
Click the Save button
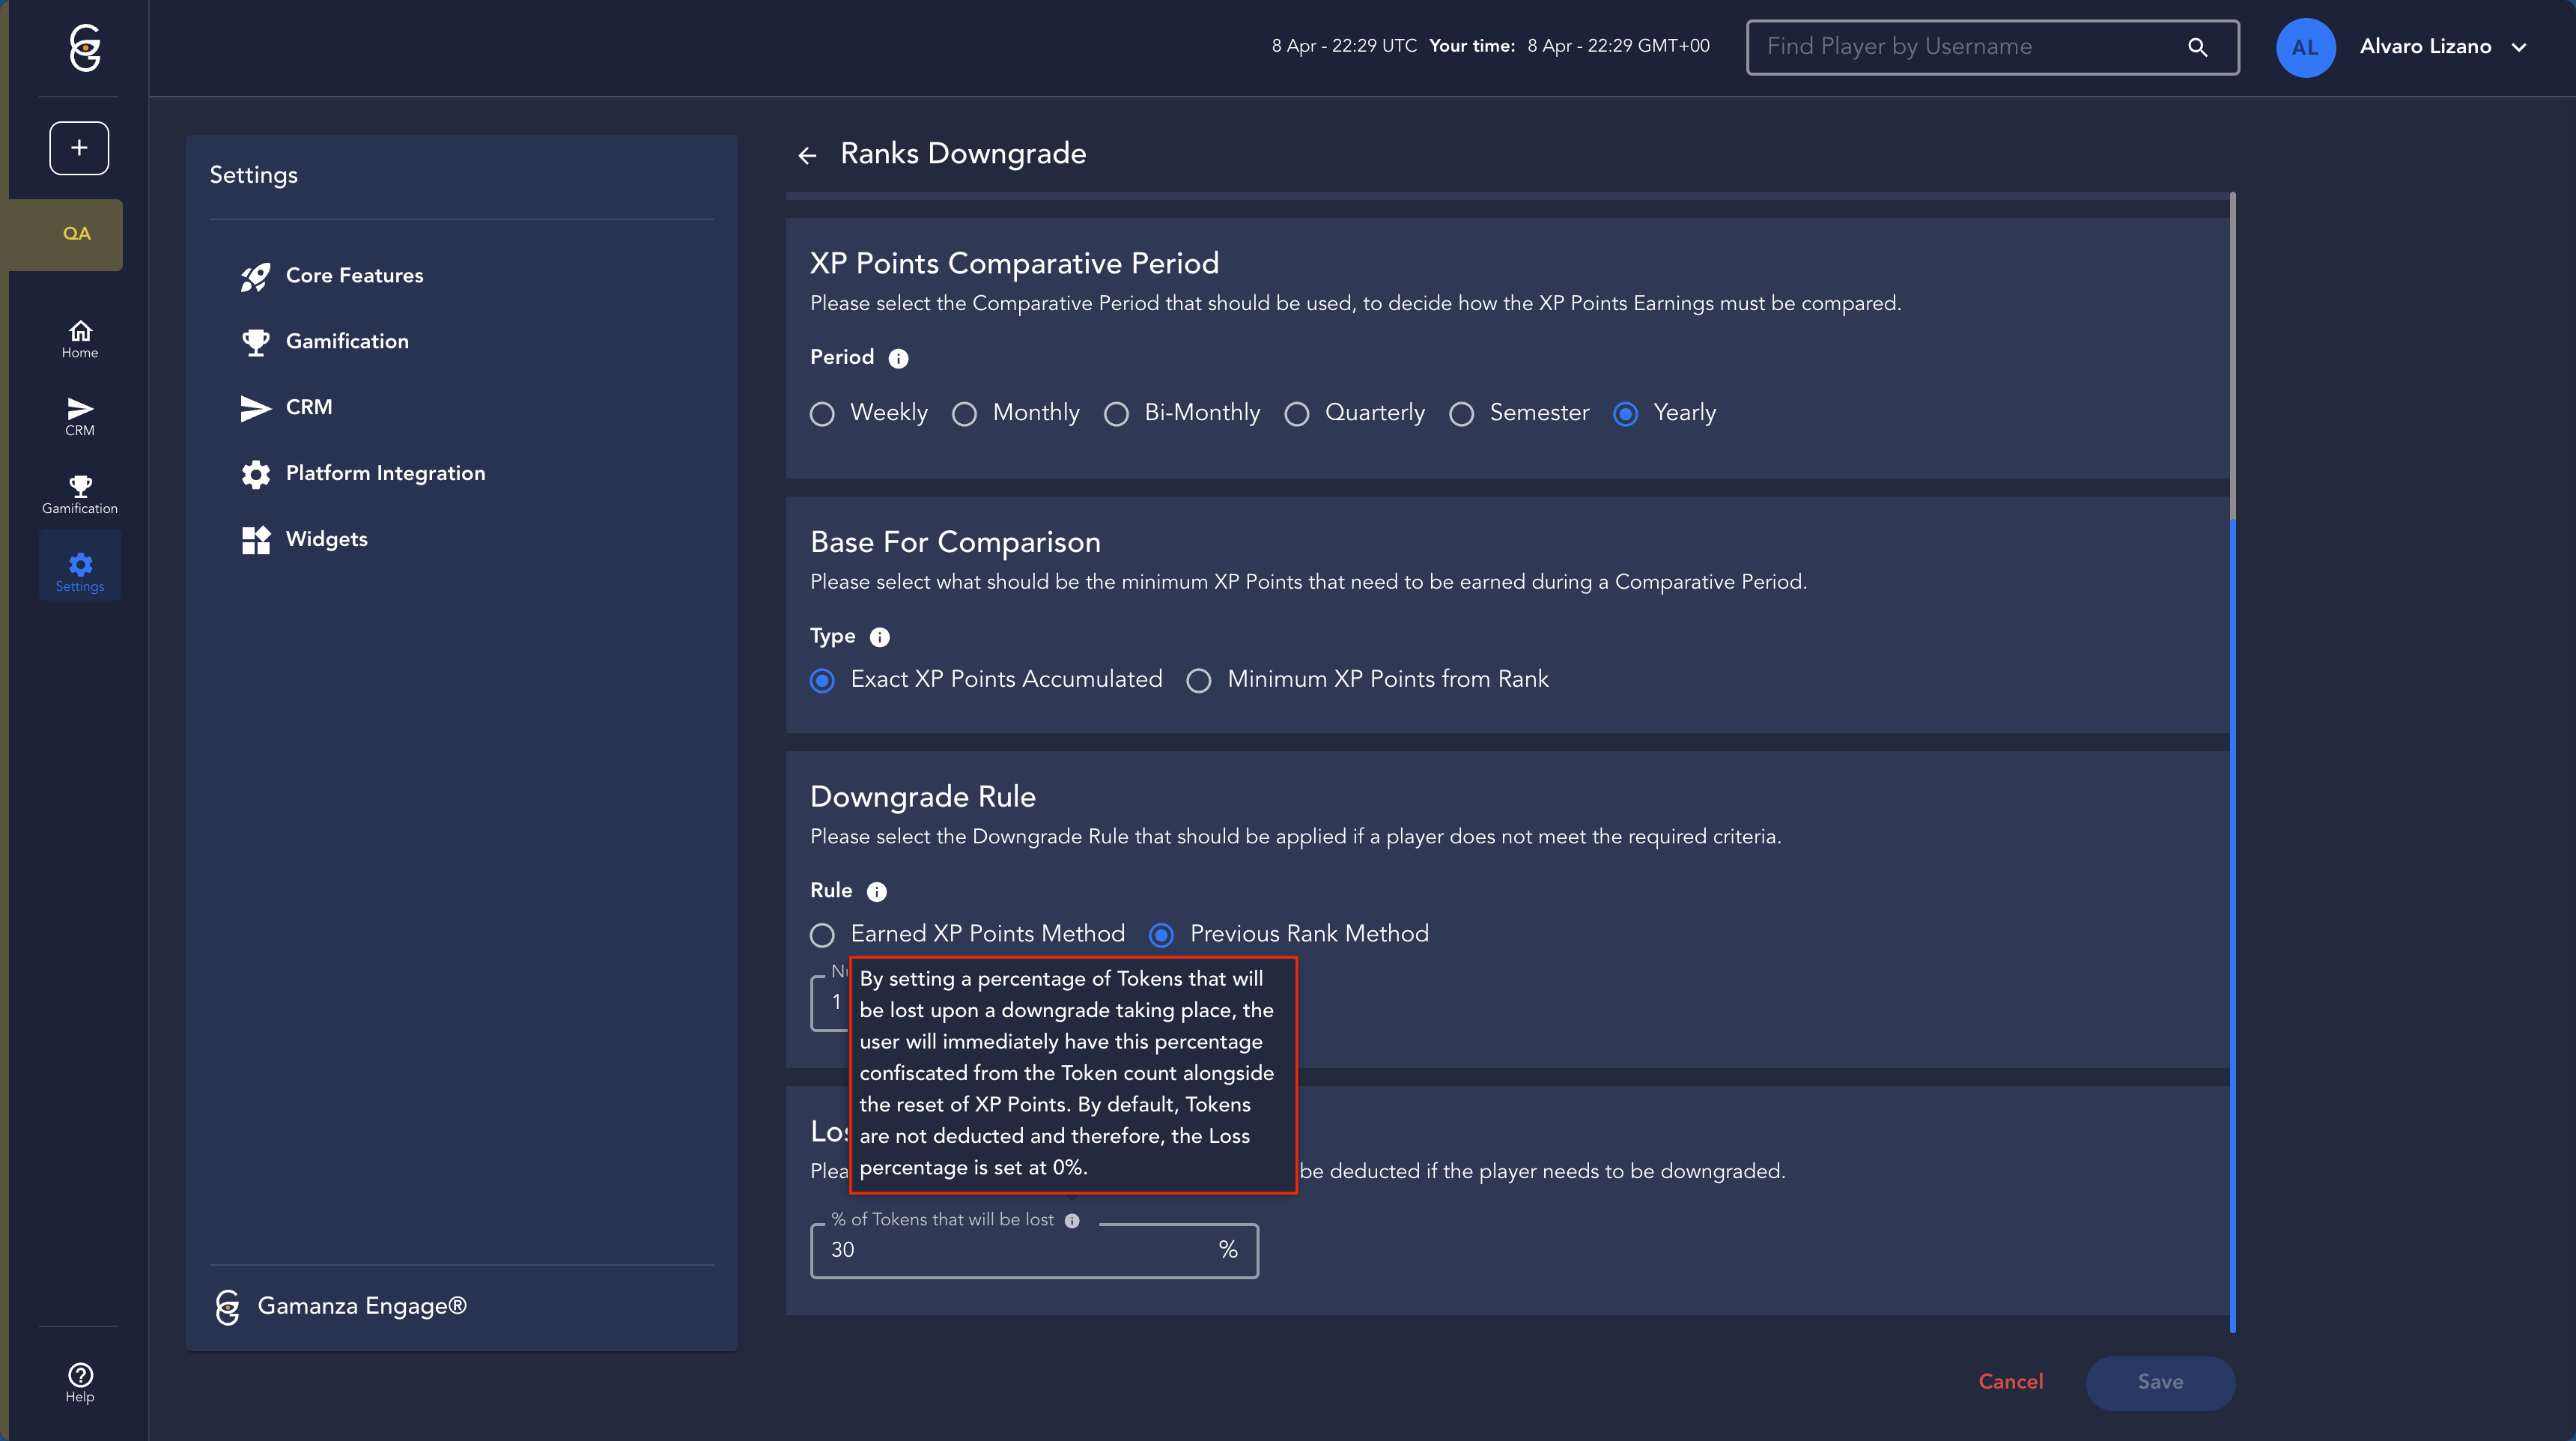2160,1382
